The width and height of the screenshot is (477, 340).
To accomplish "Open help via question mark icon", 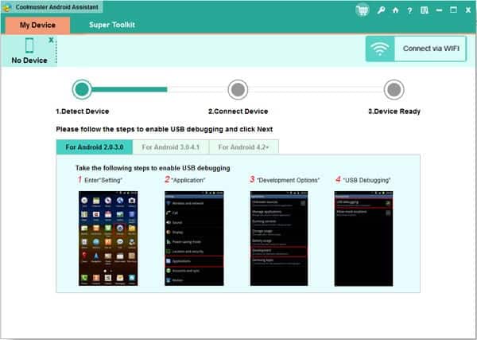I will click(409, 10).
